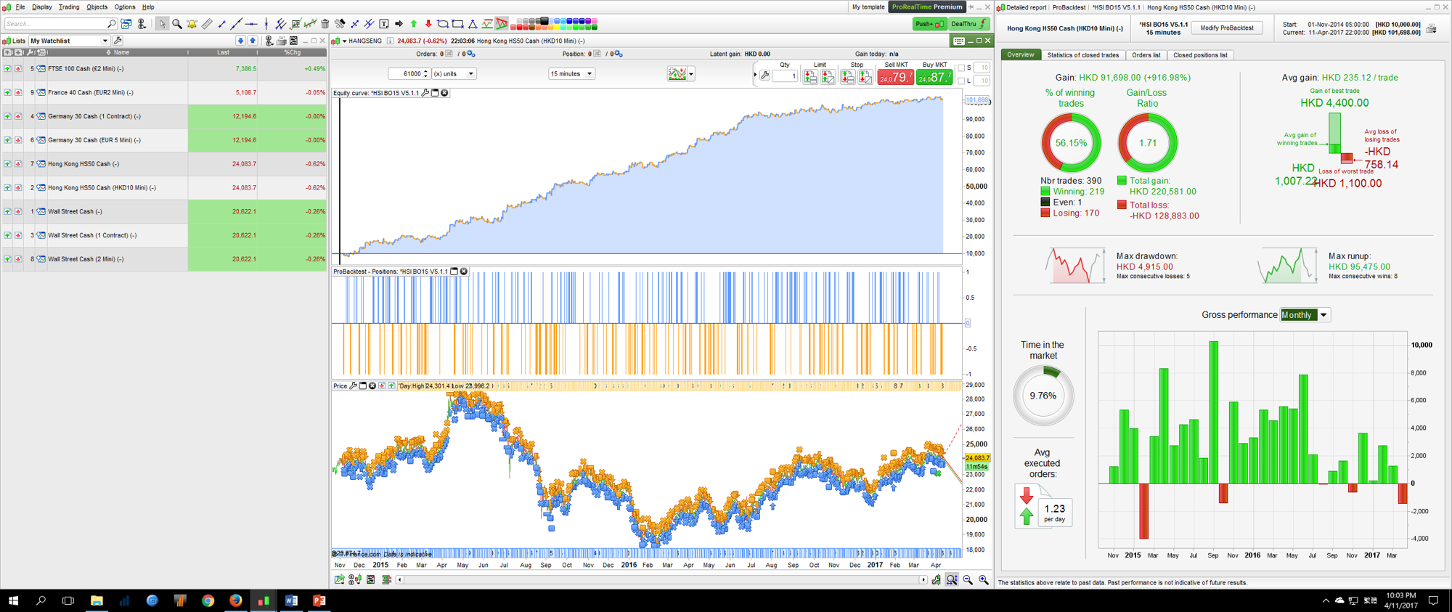
Task: Click the Push+ button
Action: tap(929, 24)
